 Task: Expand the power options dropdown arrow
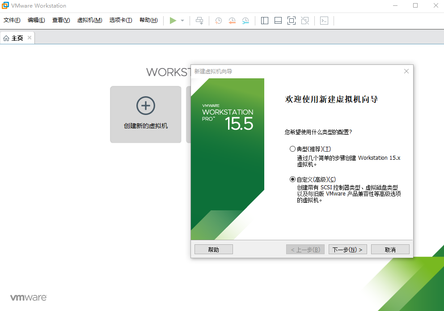[182, 21]
